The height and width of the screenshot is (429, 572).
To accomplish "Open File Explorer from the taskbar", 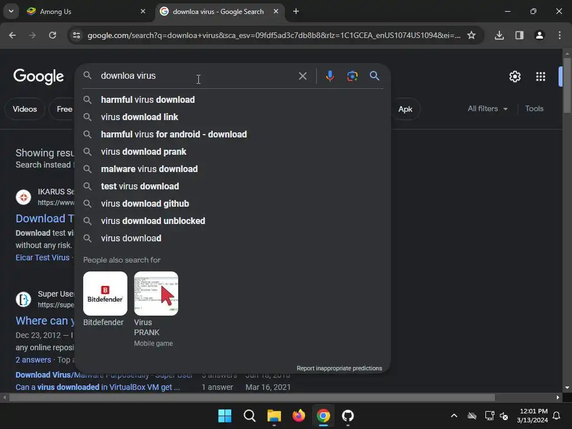I will [274, 416].
